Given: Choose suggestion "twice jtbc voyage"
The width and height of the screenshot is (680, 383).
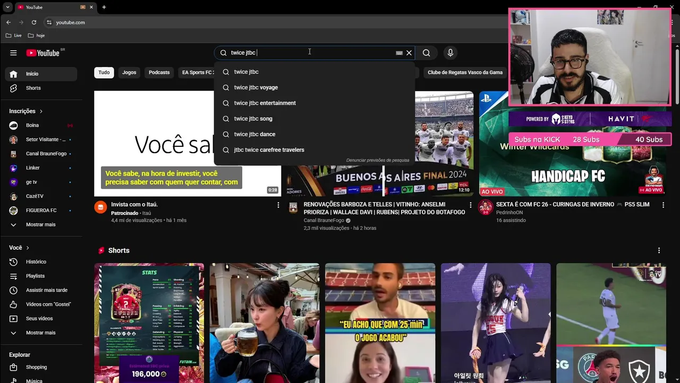Looking at the screenshot, I should pyautogui.click(x=314, y=87).
